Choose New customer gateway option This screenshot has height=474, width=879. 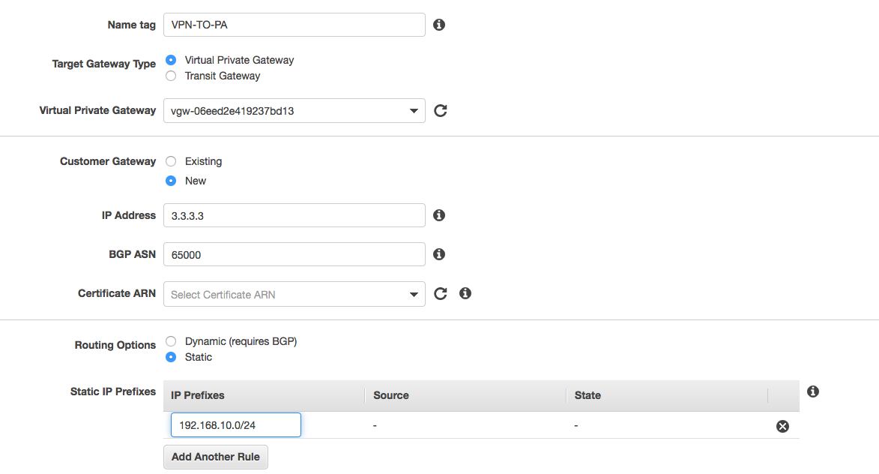171,181
